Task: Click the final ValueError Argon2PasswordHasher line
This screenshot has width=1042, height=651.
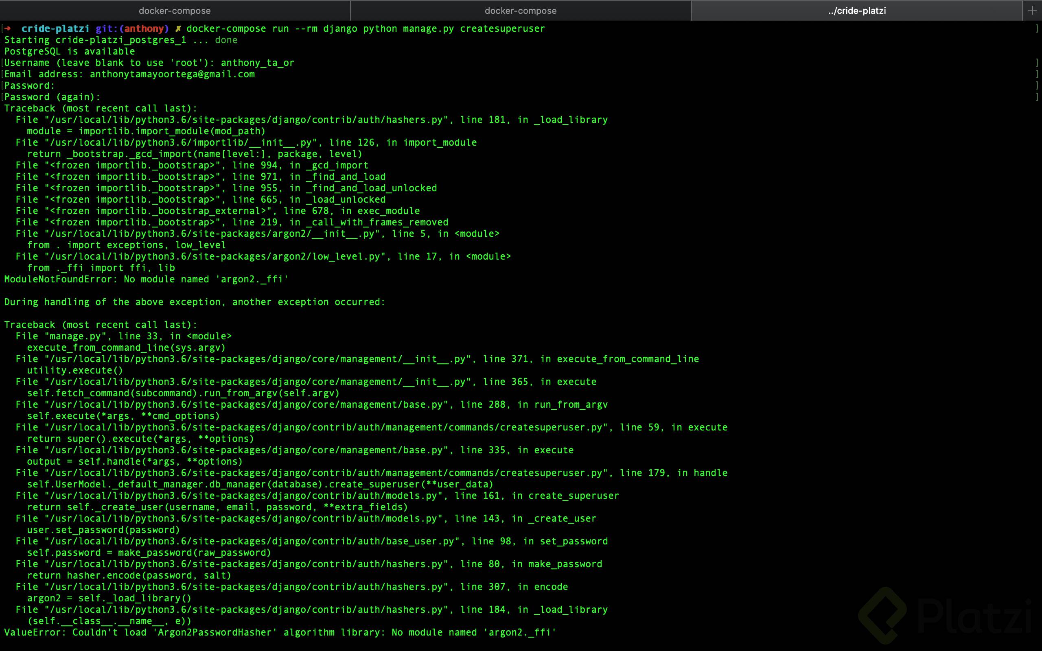Action: (x=280, y=633)
